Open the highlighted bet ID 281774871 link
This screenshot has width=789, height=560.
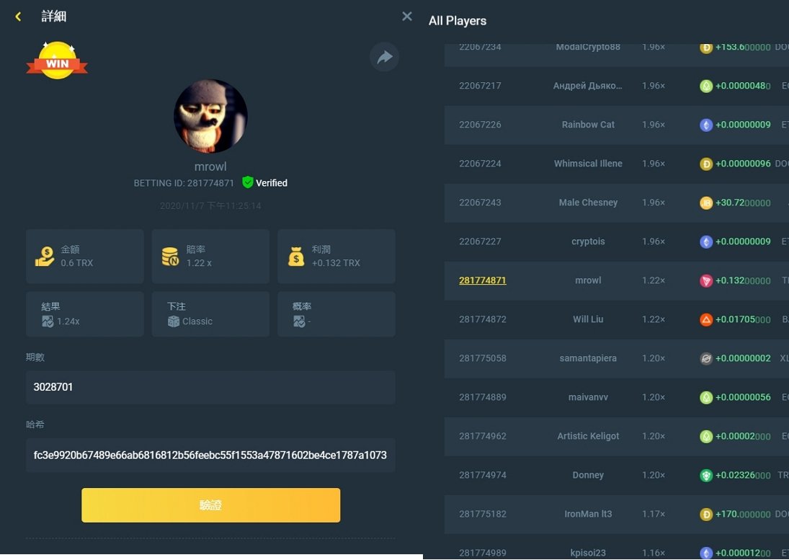pos(482,280)
